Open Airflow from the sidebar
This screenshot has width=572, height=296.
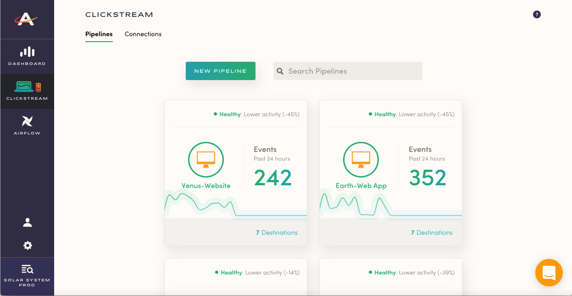pos(27,125)
